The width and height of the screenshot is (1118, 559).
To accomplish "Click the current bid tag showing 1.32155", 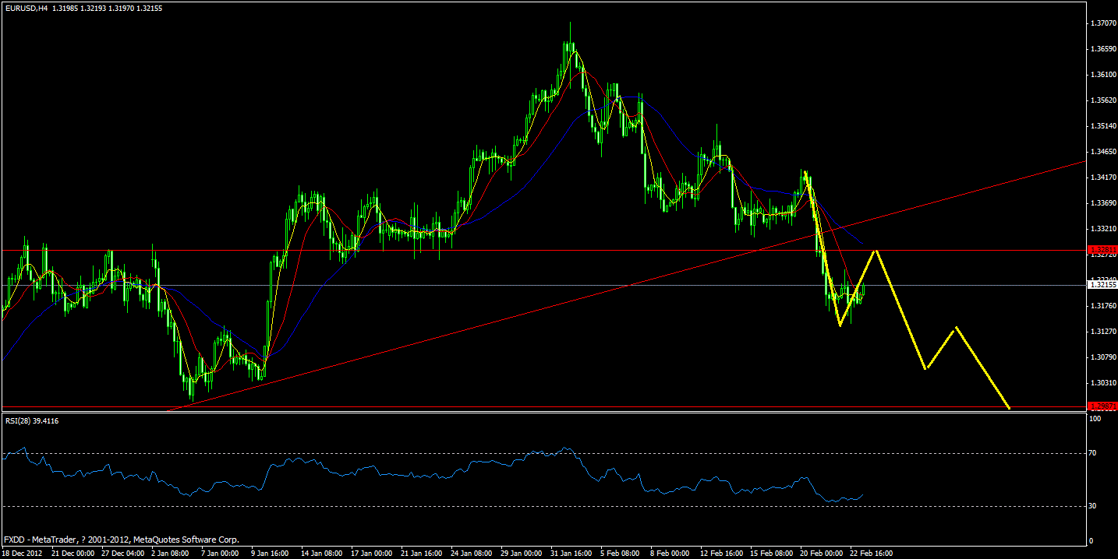I will tap(1104, 287).
